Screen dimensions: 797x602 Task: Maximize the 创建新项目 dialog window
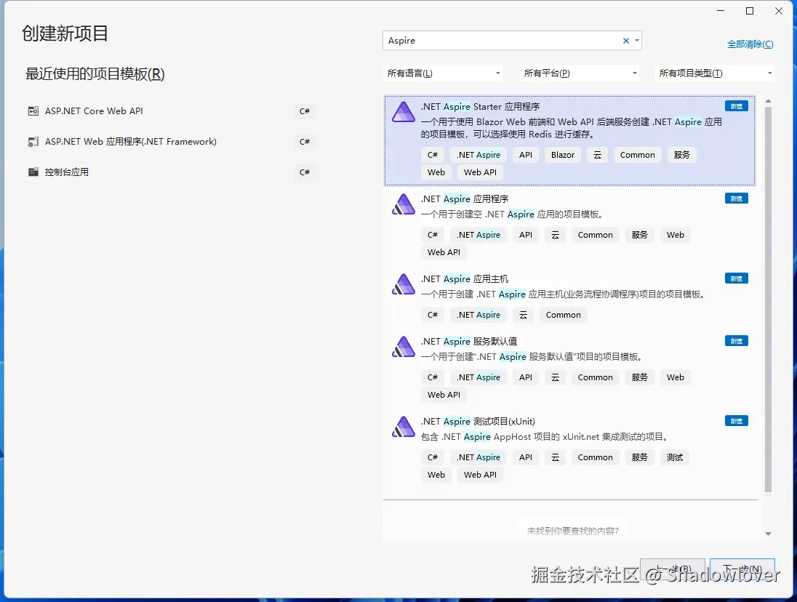(x=750, y=11)
